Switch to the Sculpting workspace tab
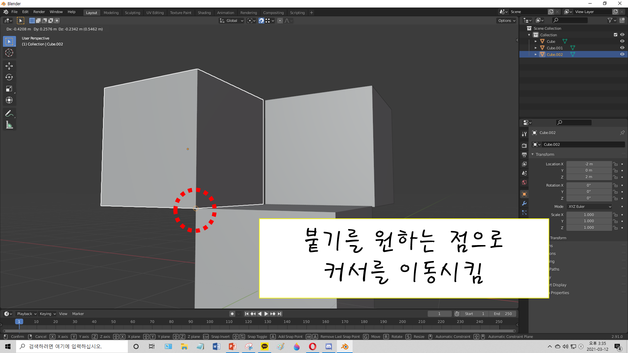This screenshot has height=353, width=628. tap(132, 13)
